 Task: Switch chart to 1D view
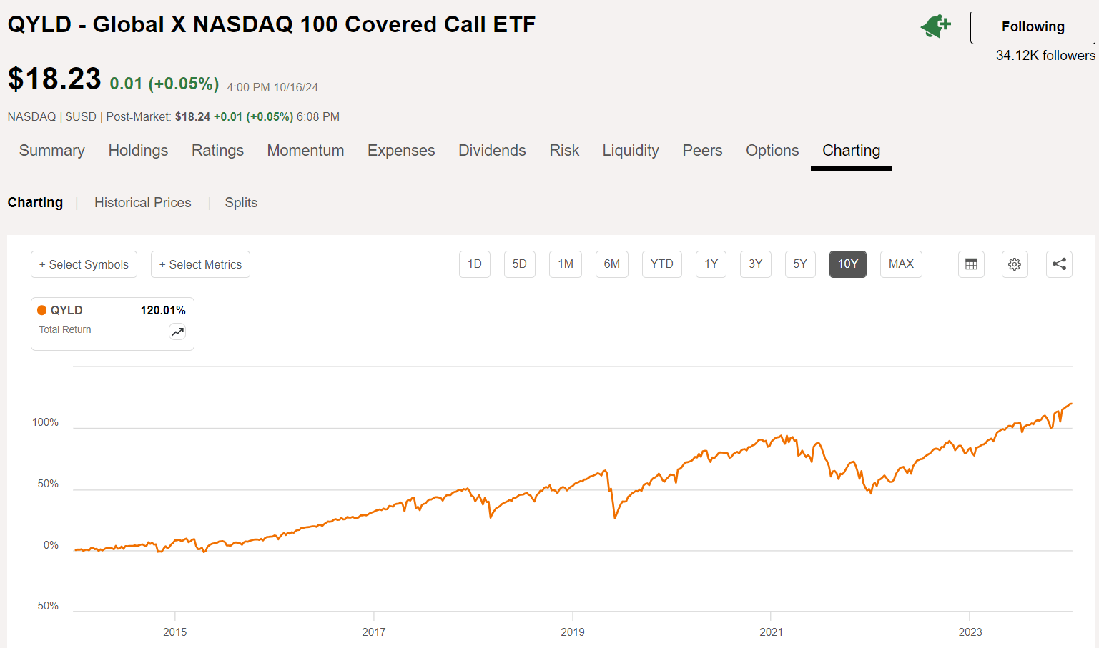click(474, 264)
